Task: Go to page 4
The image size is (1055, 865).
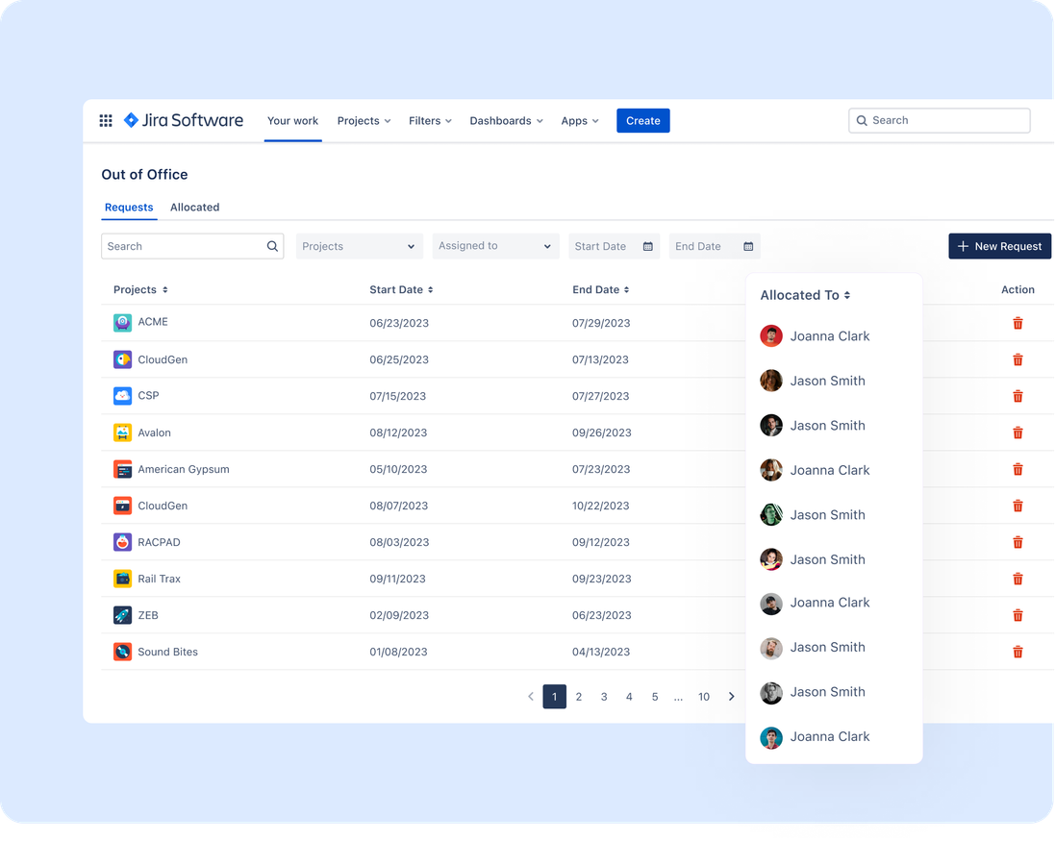Action: point(629,697)
